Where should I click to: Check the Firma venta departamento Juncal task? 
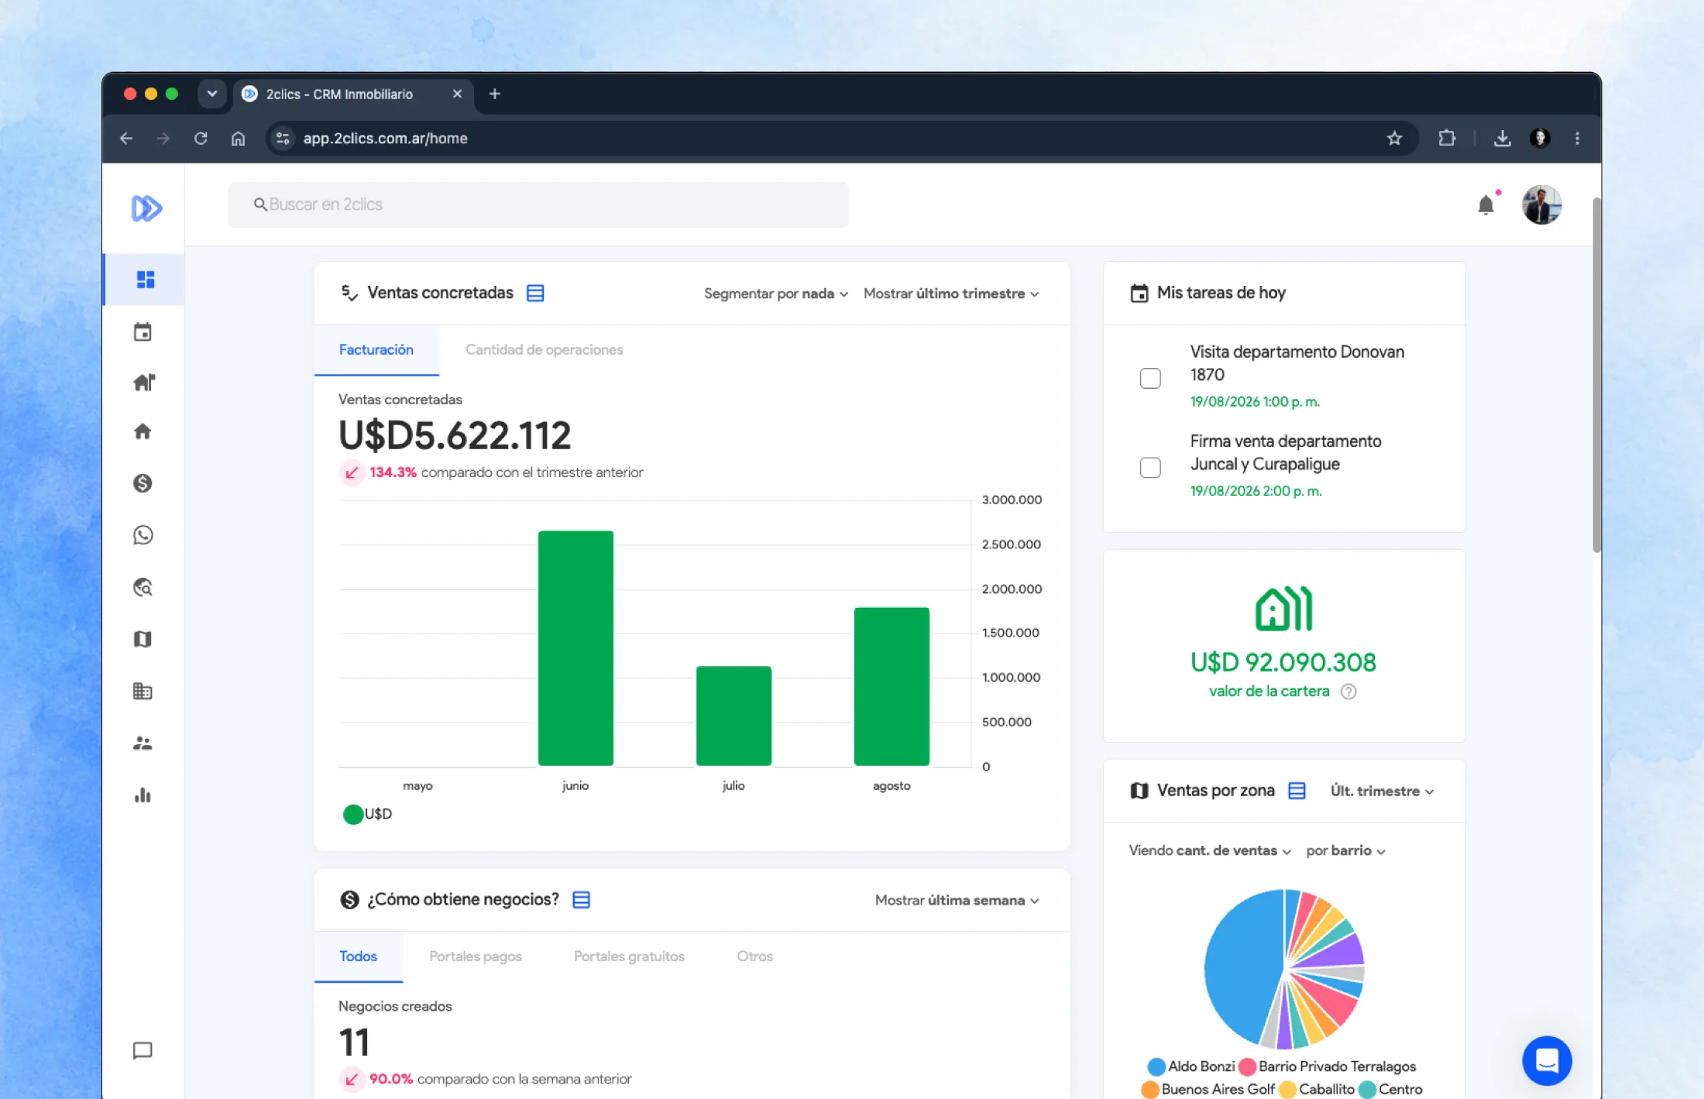coord(1150,468)
